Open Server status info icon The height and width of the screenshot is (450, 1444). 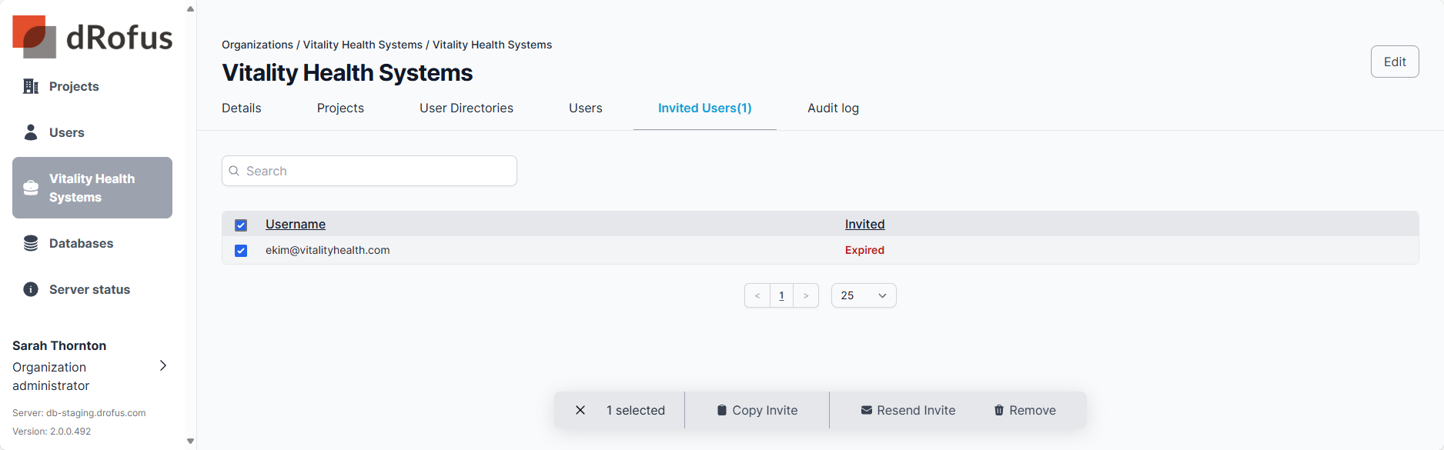(31, 289)
